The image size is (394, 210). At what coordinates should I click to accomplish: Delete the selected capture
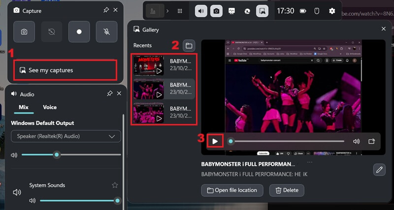pos(287,190)
